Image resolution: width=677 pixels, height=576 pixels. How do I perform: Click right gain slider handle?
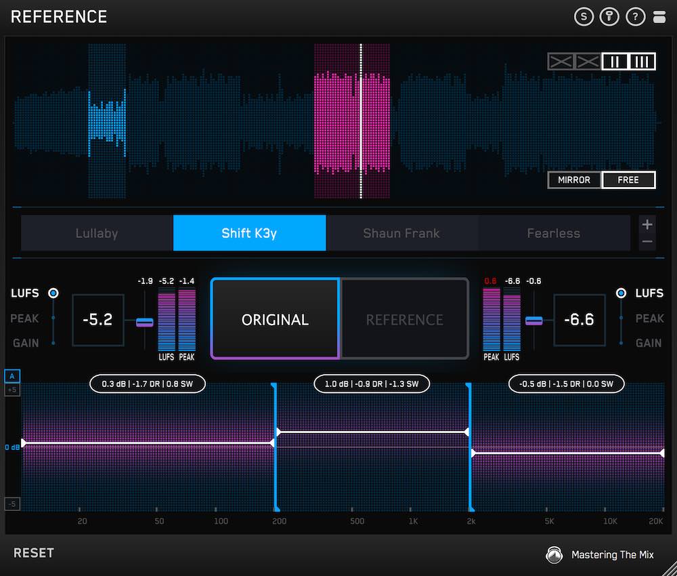click(x=534, y=321)
